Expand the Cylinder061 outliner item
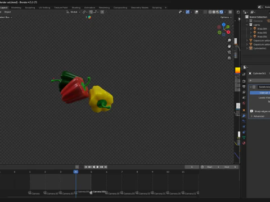The image size is (270, 202). tap(247, 48)
